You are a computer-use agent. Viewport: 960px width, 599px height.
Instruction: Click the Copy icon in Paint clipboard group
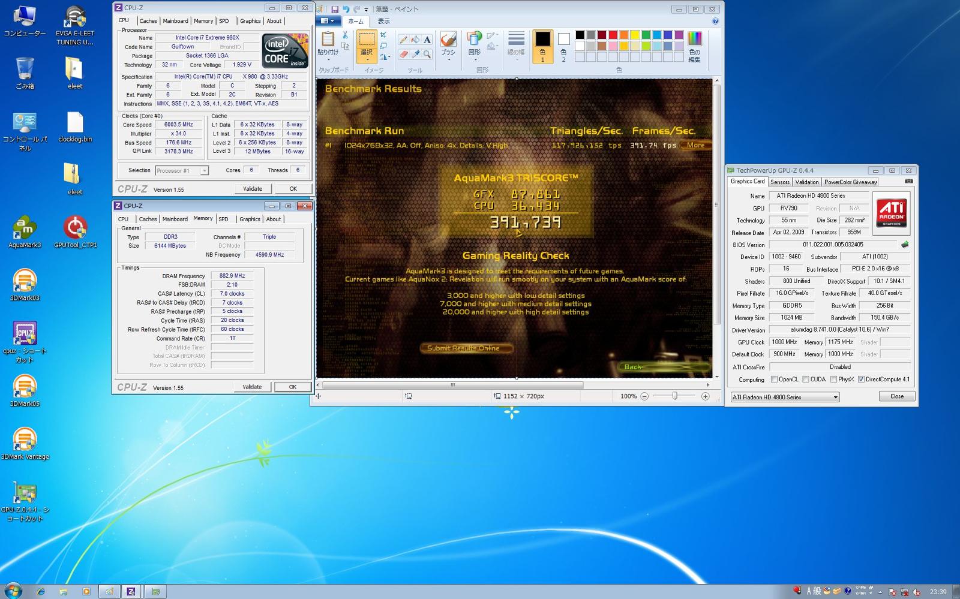[346, 46]
